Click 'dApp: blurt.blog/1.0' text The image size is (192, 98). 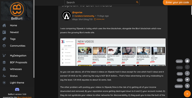tap(82, 19)
